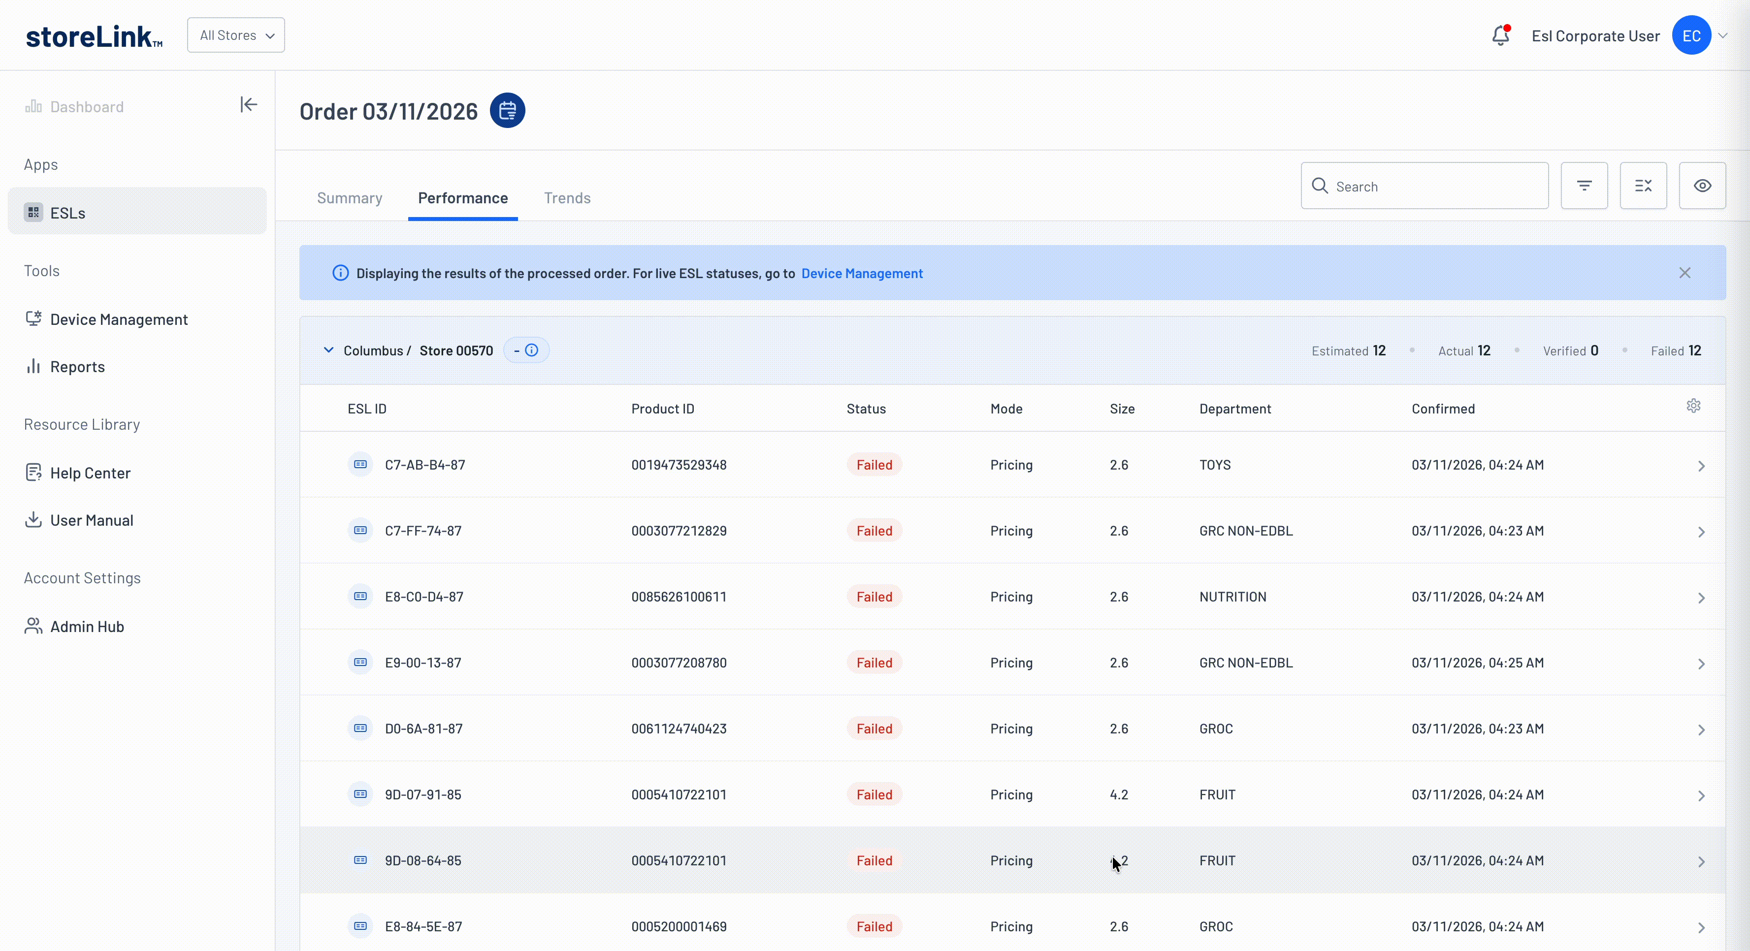
Task: Expand row E9-00-13-87 details chevron
Action: 1701,664
